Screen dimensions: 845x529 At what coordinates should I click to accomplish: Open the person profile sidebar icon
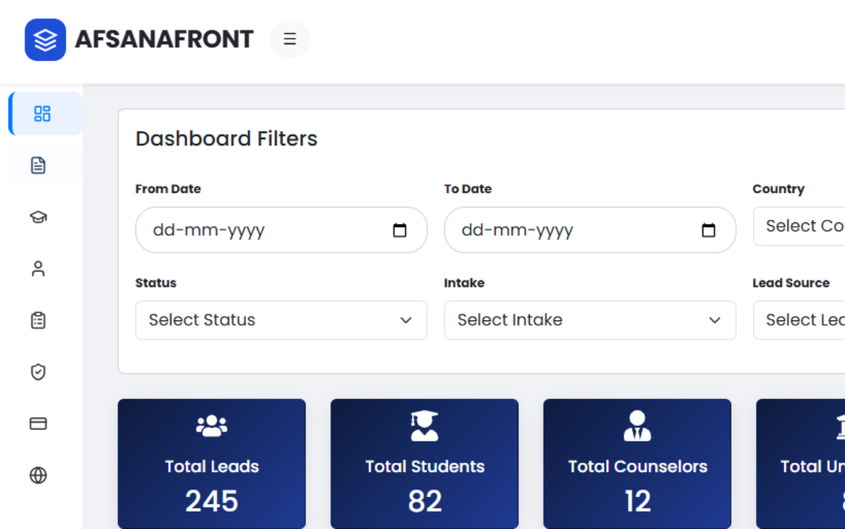pyautogui.click(x=38, y=268)
